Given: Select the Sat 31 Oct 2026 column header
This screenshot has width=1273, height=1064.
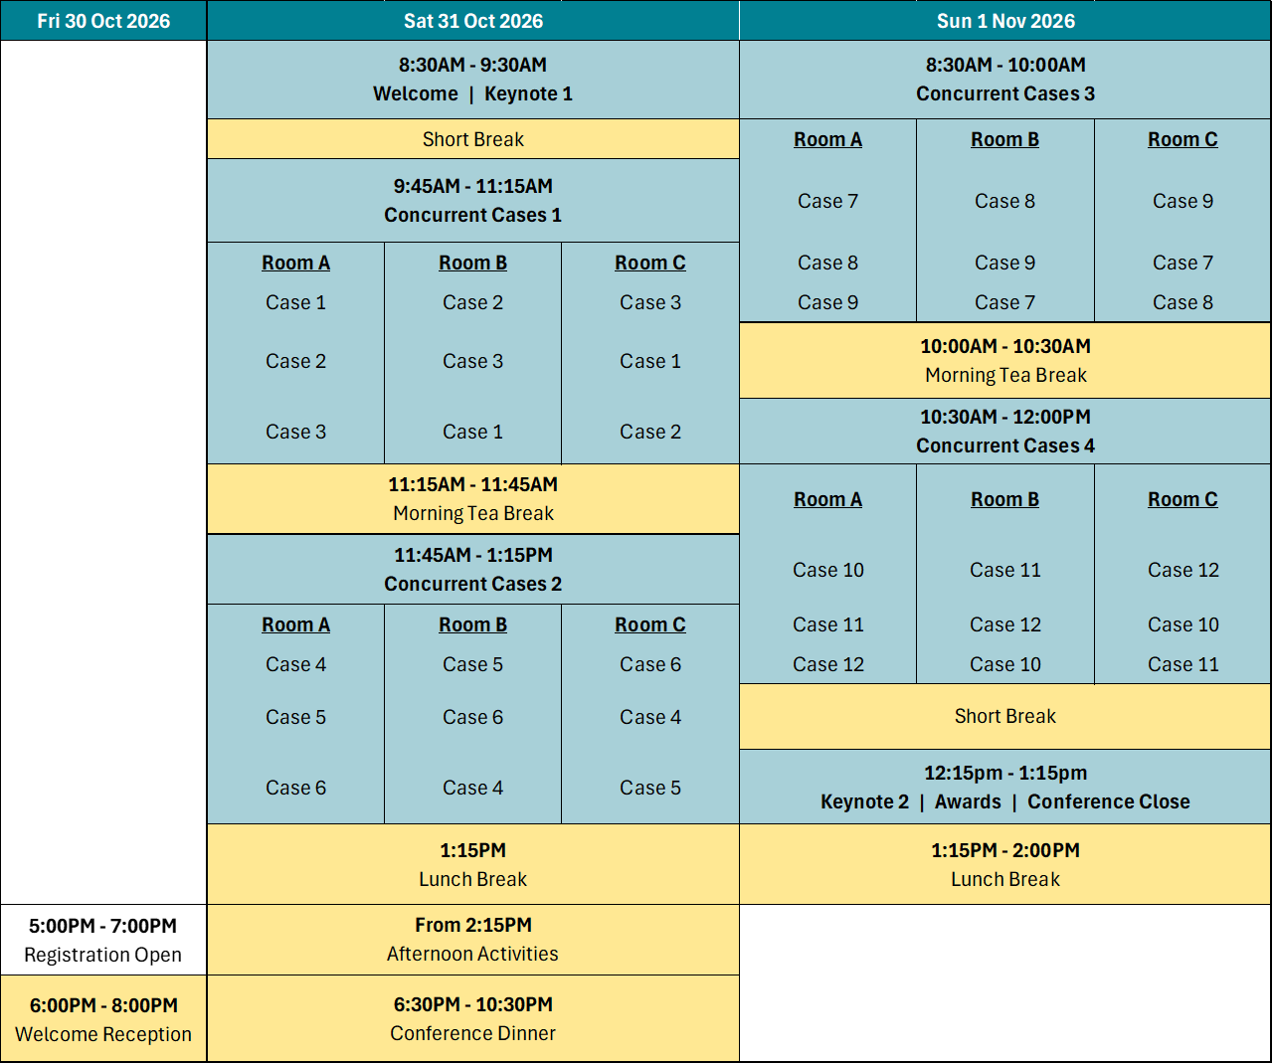Looking at the screenshot, I should 473,21.
